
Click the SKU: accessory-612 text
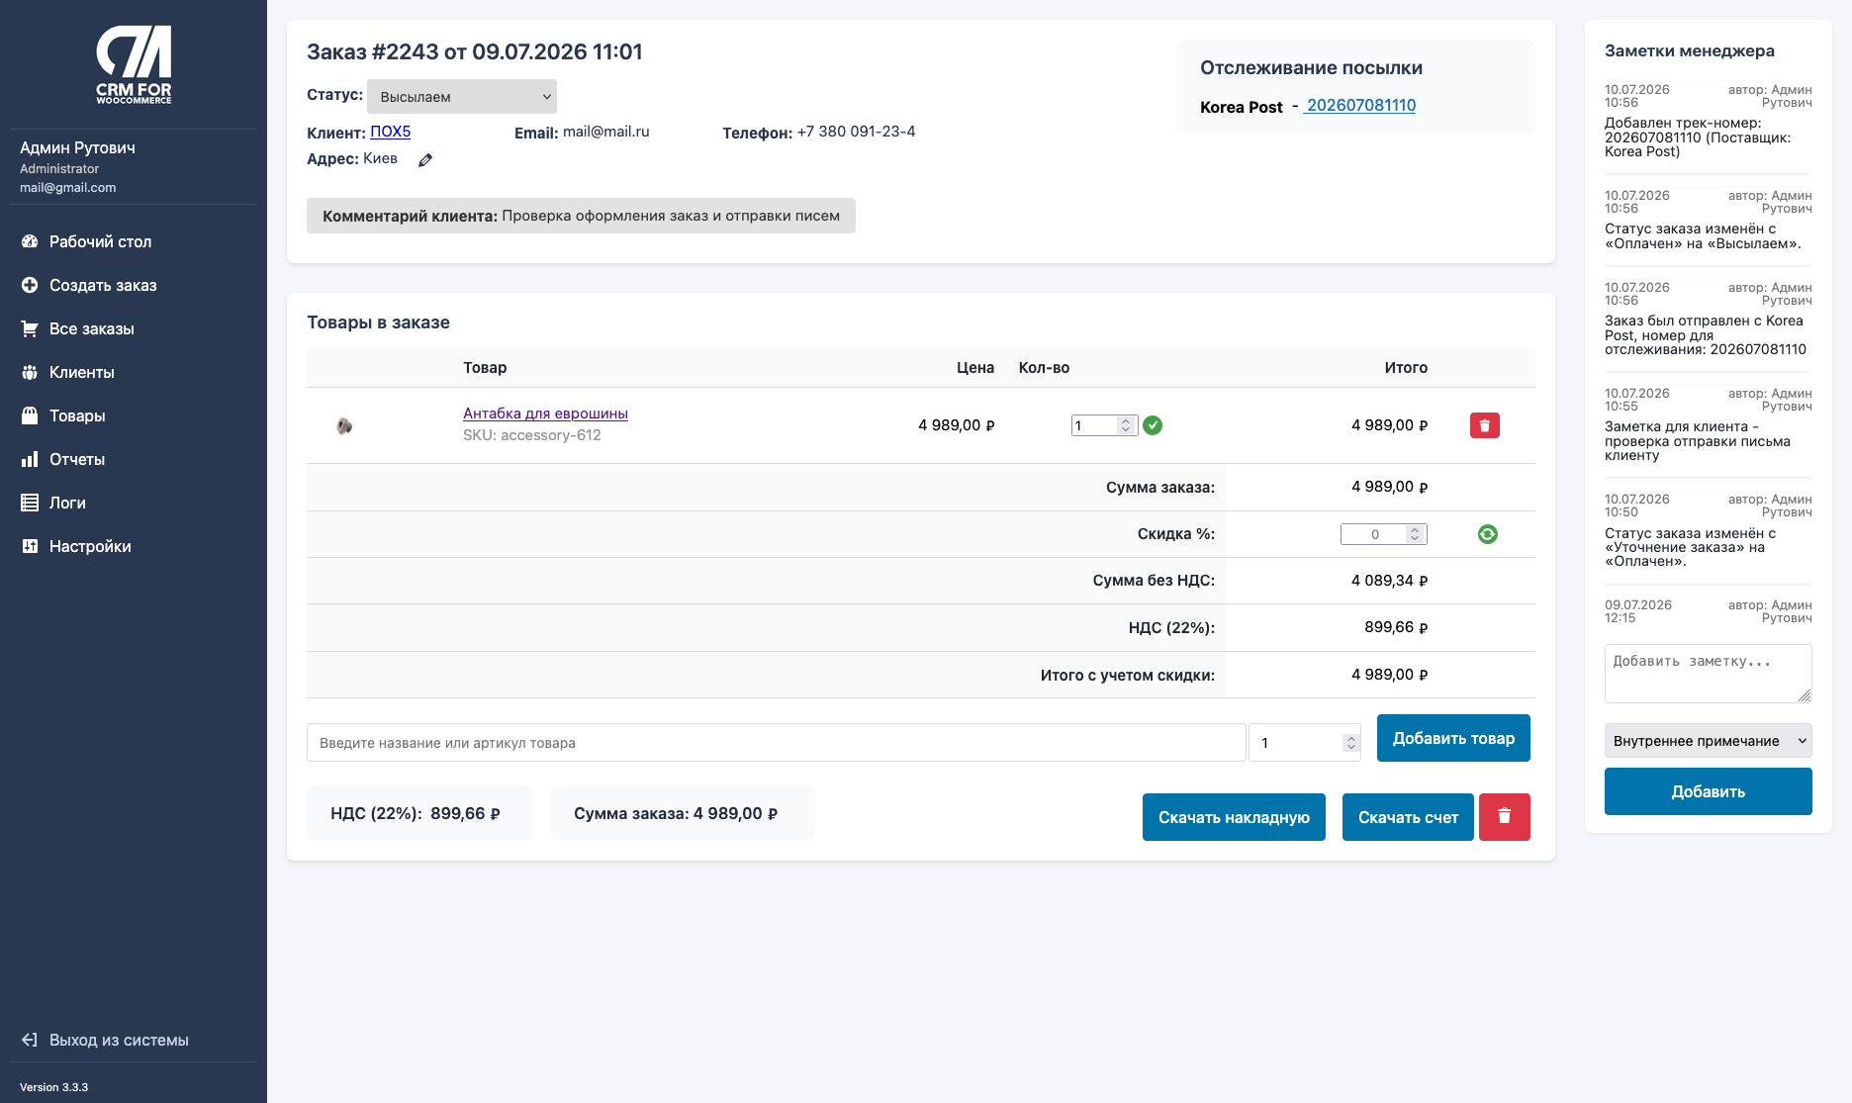tap(531, 435)
